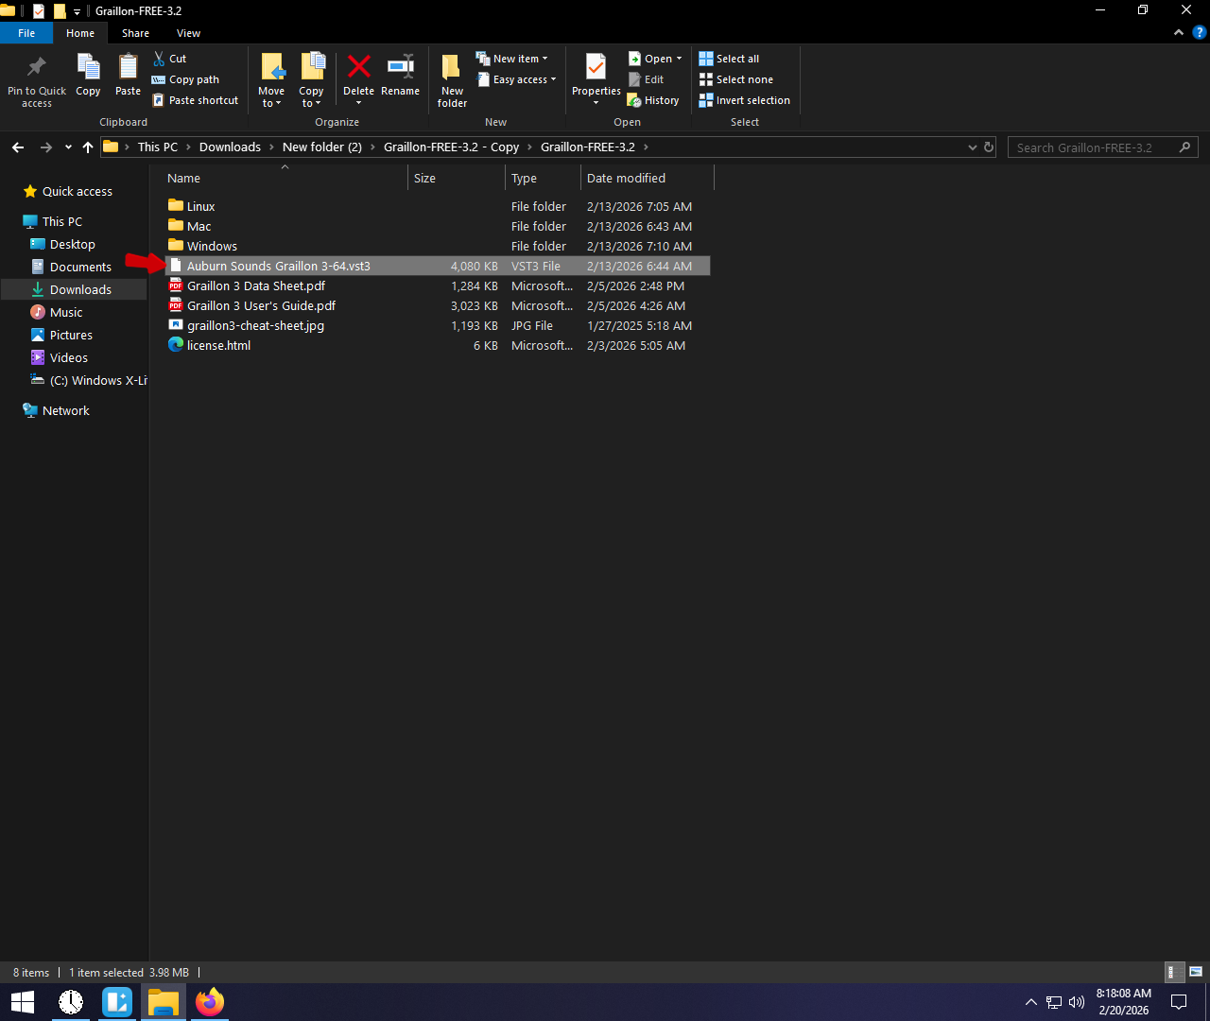The width and height of the screenshot is (1210, 1021).
Task: Open Properties from the ribbon
Action: (596, 68)
